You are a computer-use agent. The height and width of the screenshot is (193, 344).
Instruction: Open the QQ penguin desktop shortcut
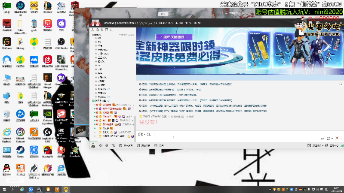pos(7,170)
